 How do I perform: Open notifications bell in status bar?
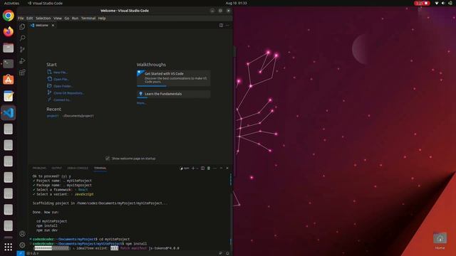tap(227, 253)
